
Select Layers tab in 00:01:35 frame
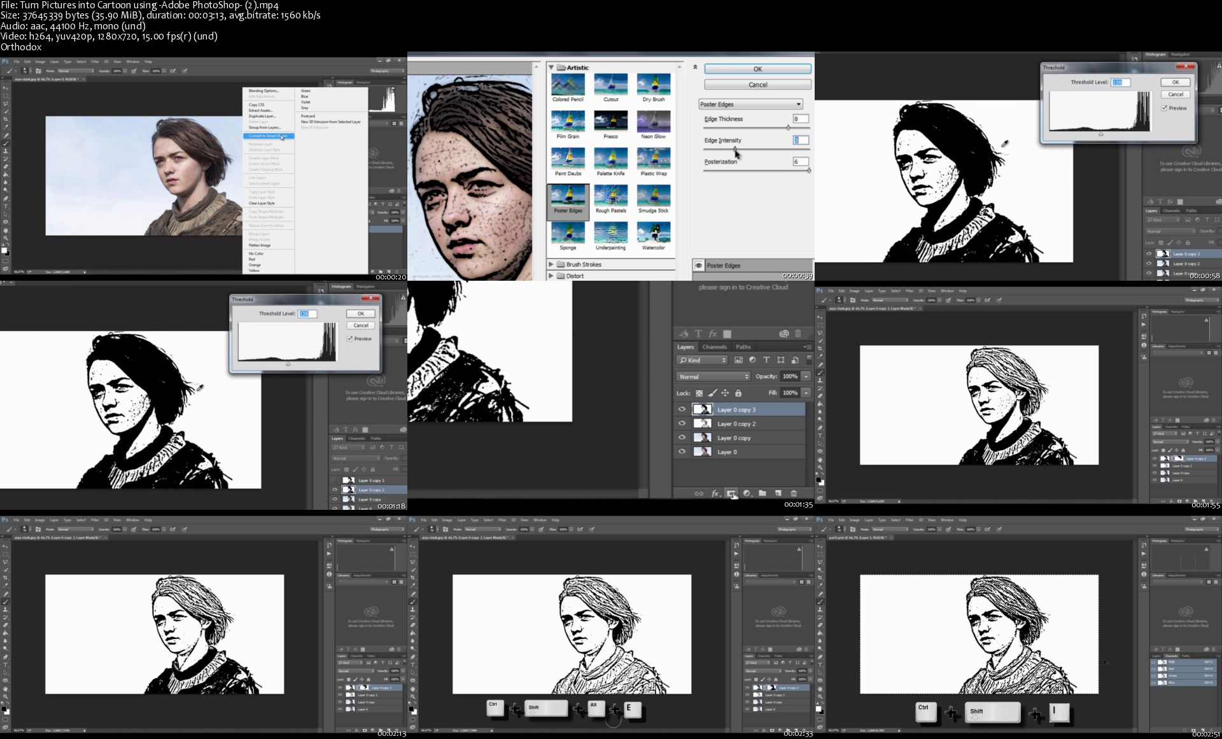[x=685, y=347]
